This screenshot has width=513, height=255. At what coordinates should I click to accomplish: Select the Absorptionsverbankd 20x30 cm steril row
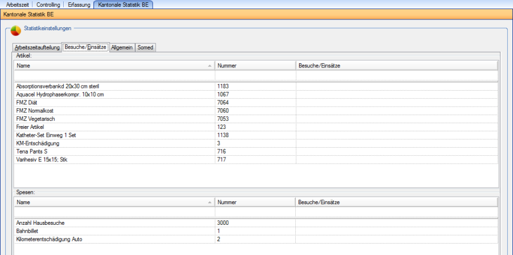pyautogui.click(x=114, y=86)
